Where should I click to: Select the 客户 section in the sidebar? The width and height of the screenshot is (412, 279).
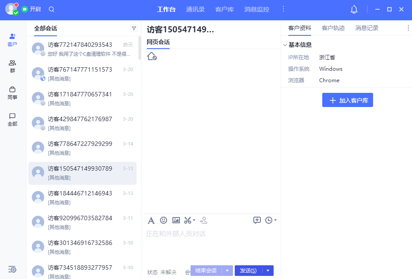pos(12,40)
